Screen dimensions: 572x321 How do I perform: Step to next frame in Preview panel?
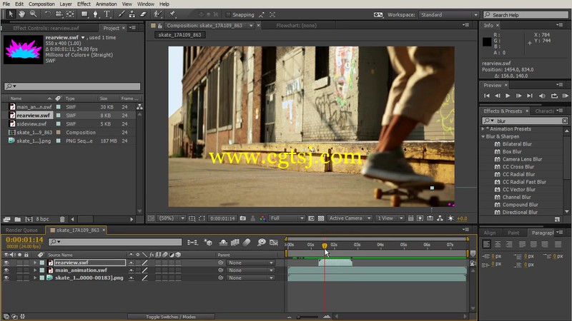click(519, 96)
